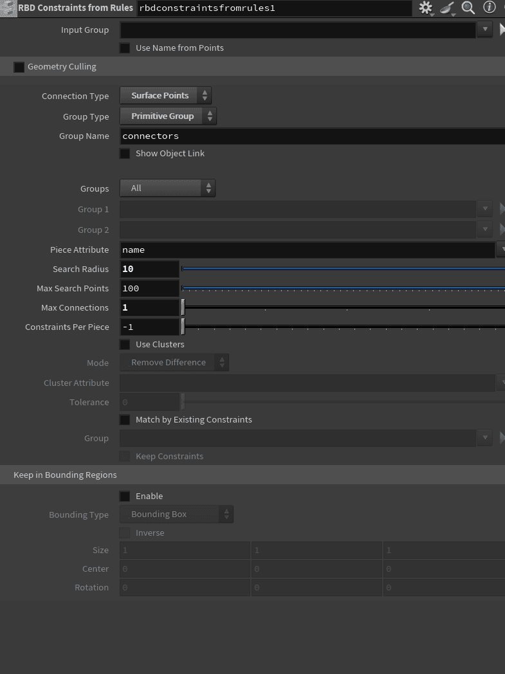Viewport: 505px width, 674px height.
Task: Click the Input Group text field
Action: [297, 30]
